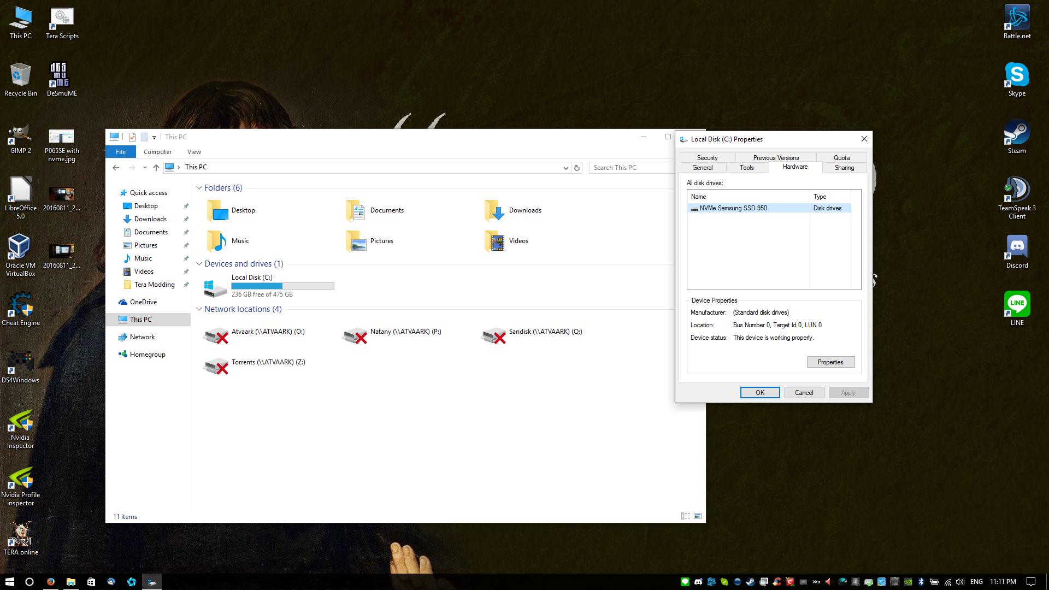Viewport: 1049px width, 590px height.
Task: Open the address bar history dropdown
Action: click(565, 168)
